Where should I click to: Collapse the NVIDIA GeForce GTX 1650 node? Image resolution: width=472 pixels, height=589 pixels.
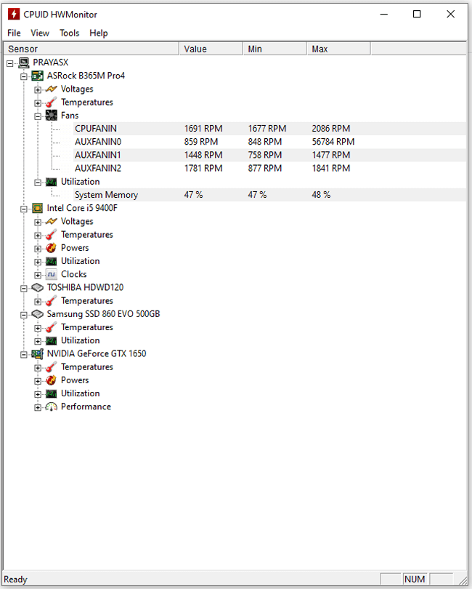24,355
